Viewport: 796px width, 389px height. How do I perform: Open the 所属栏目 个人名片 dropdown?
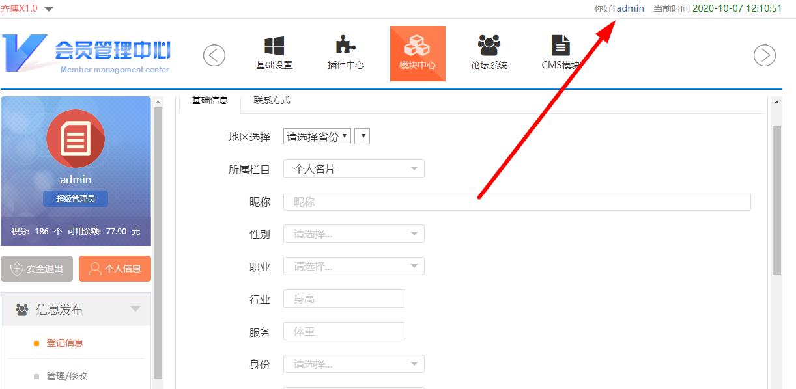coord(354,169)
